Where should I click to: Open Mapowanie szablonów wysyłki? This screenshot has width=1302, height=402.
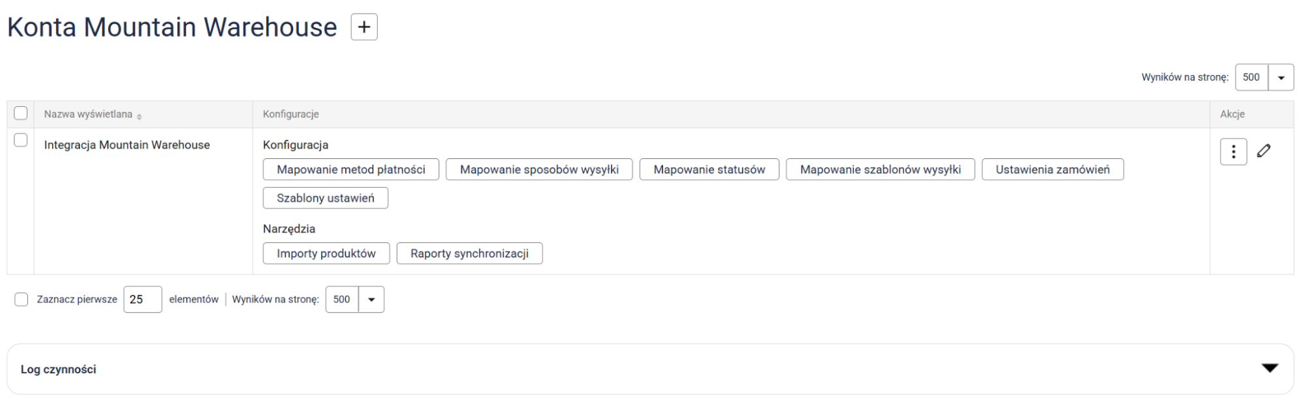point(880,169)
